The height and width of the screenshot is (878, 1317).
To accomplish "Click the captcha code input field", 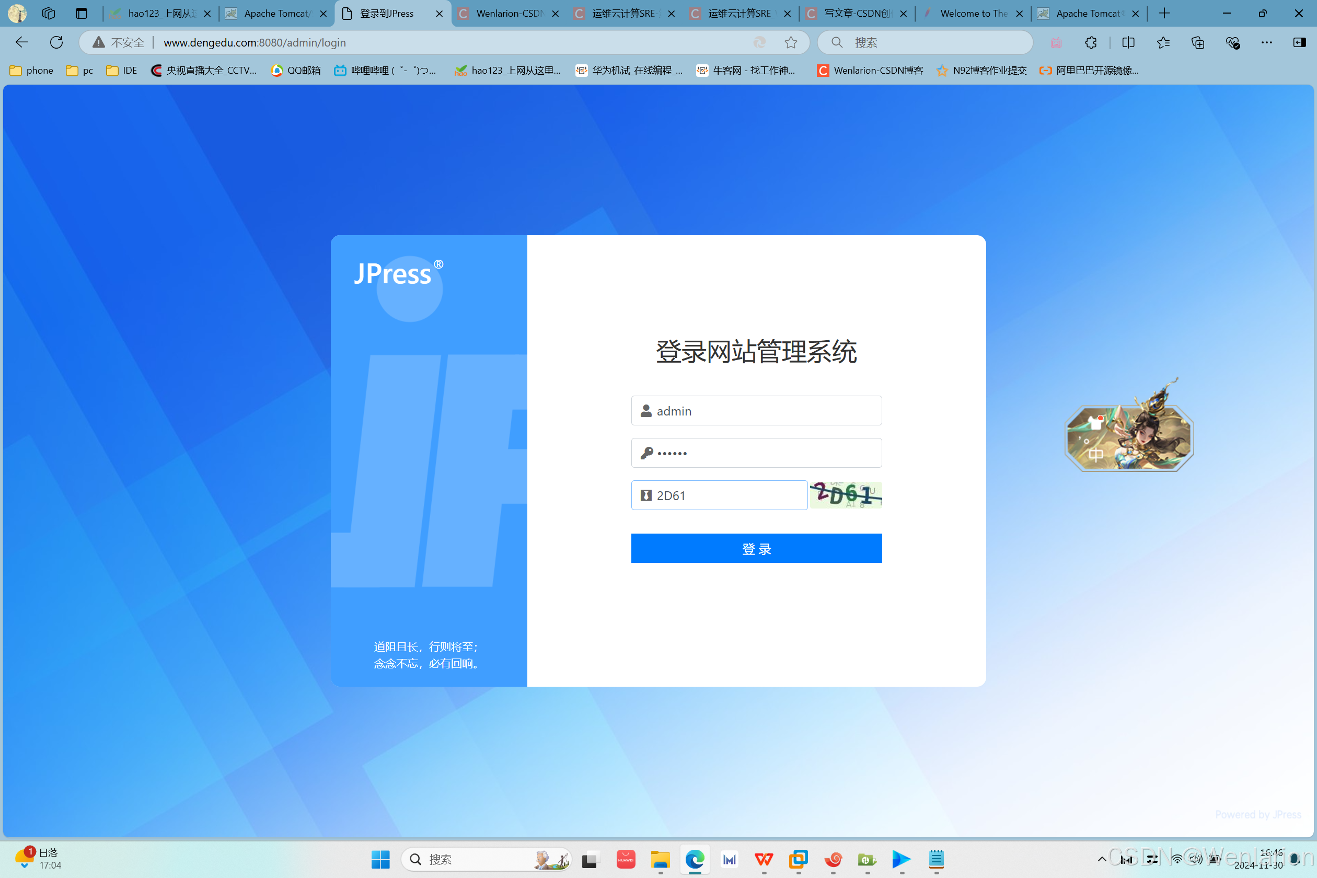I will 720,495.
